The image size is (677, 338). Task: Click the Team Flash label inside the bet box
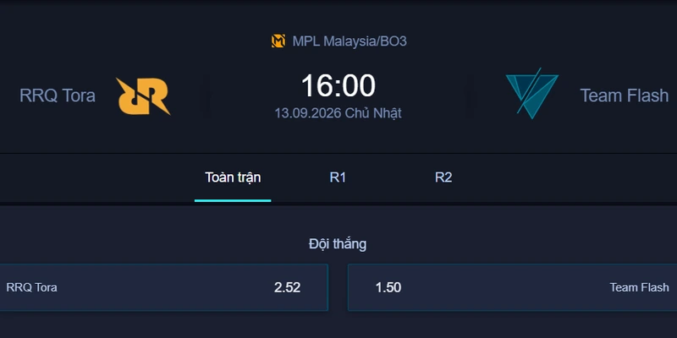click(x=640, y=287)
